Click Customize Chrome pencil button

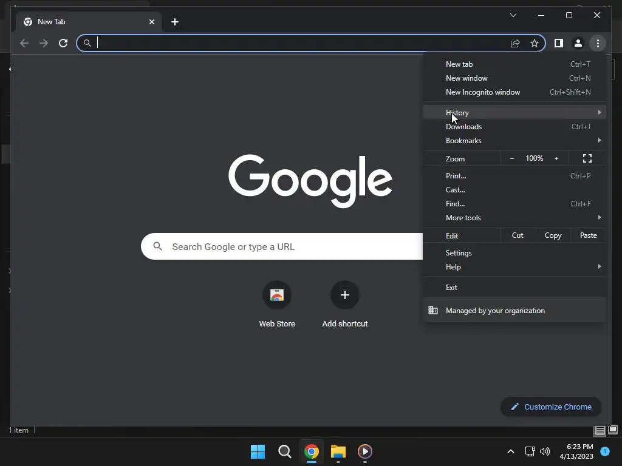tap(551, 407)
